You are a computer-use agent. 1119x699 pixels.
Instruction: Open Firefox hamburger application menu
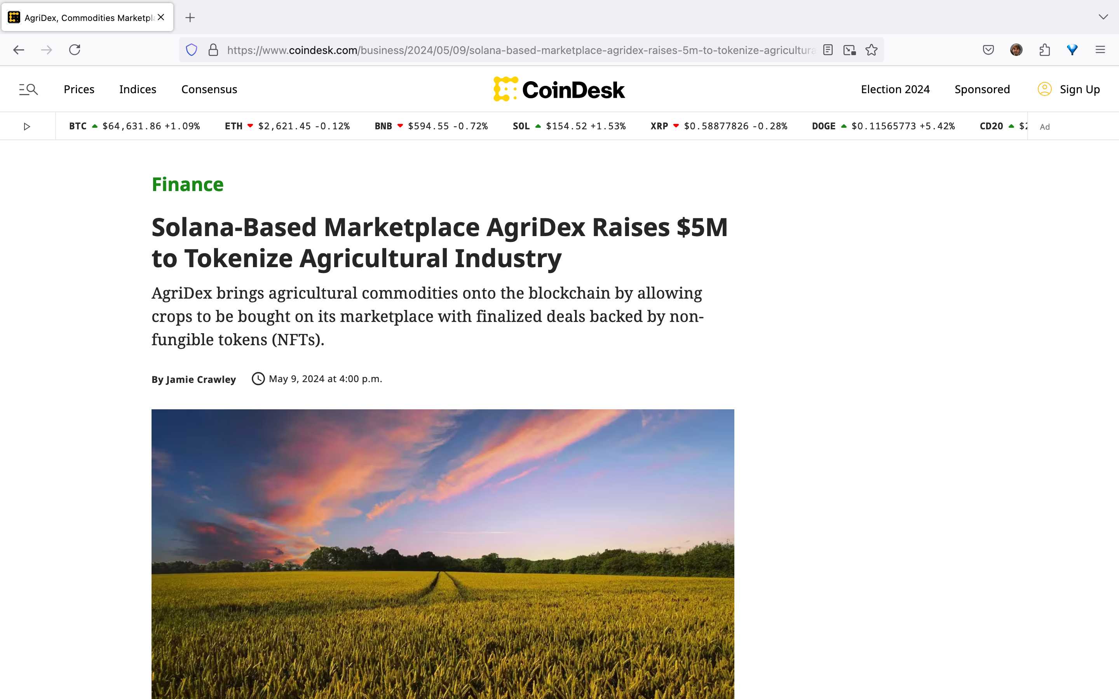coord(1100,50)
